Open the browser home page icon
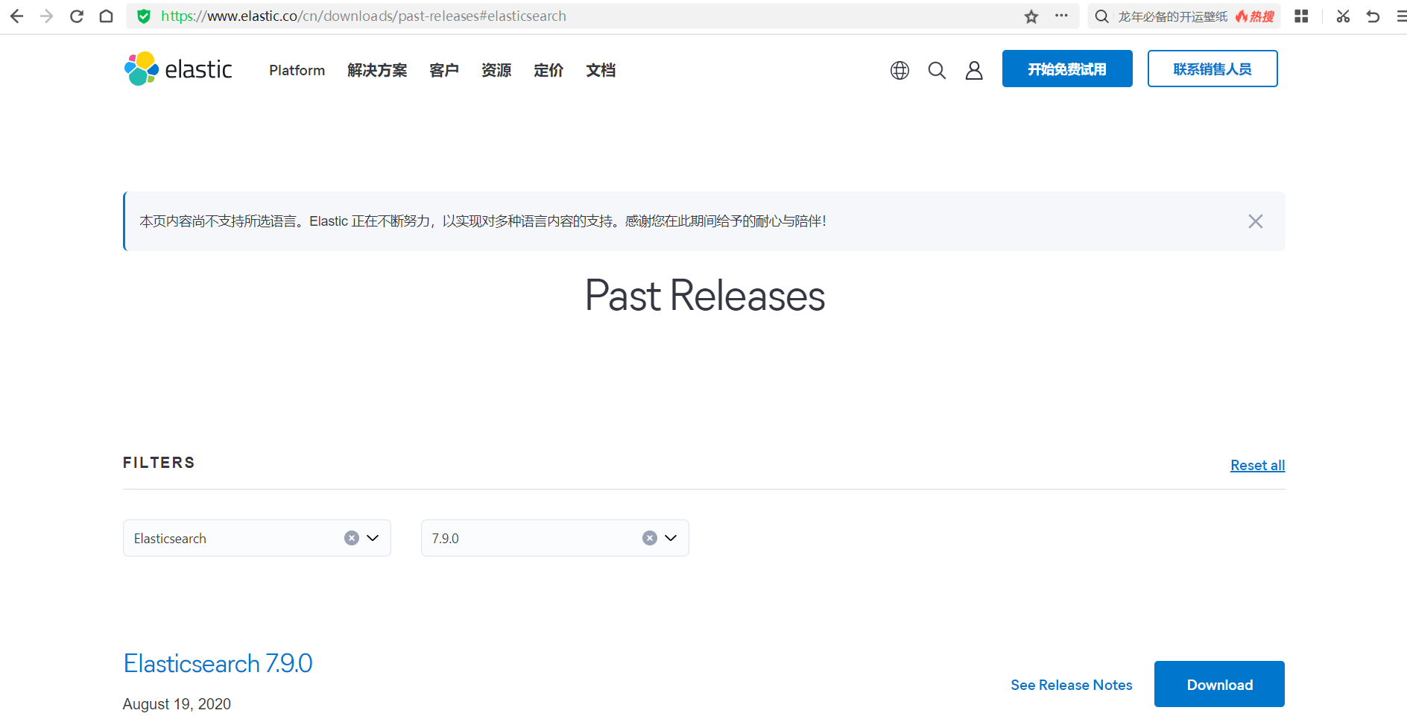1407x722 pixels. (x=106, y=16)
